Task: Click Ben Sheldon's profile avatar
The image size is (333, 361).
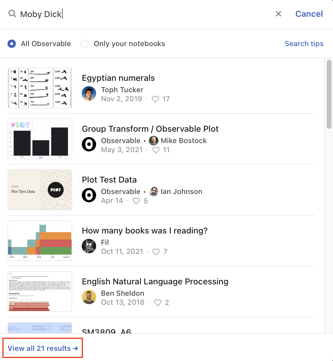Action: point(89,297)
